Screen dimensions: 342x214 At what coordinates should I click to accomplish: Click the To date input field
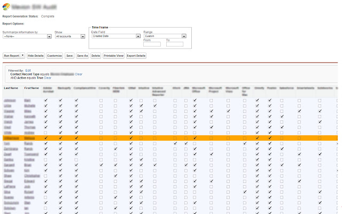[x=176, y=44]
